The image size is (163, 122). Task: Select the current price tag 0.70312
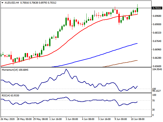(157, 8)
